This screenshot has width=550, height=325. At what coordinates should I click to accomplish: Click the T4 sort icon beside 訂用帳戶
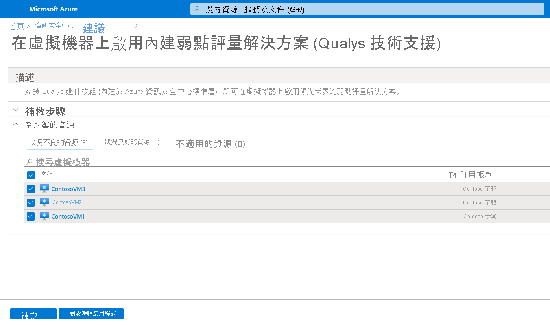point(453,175)
